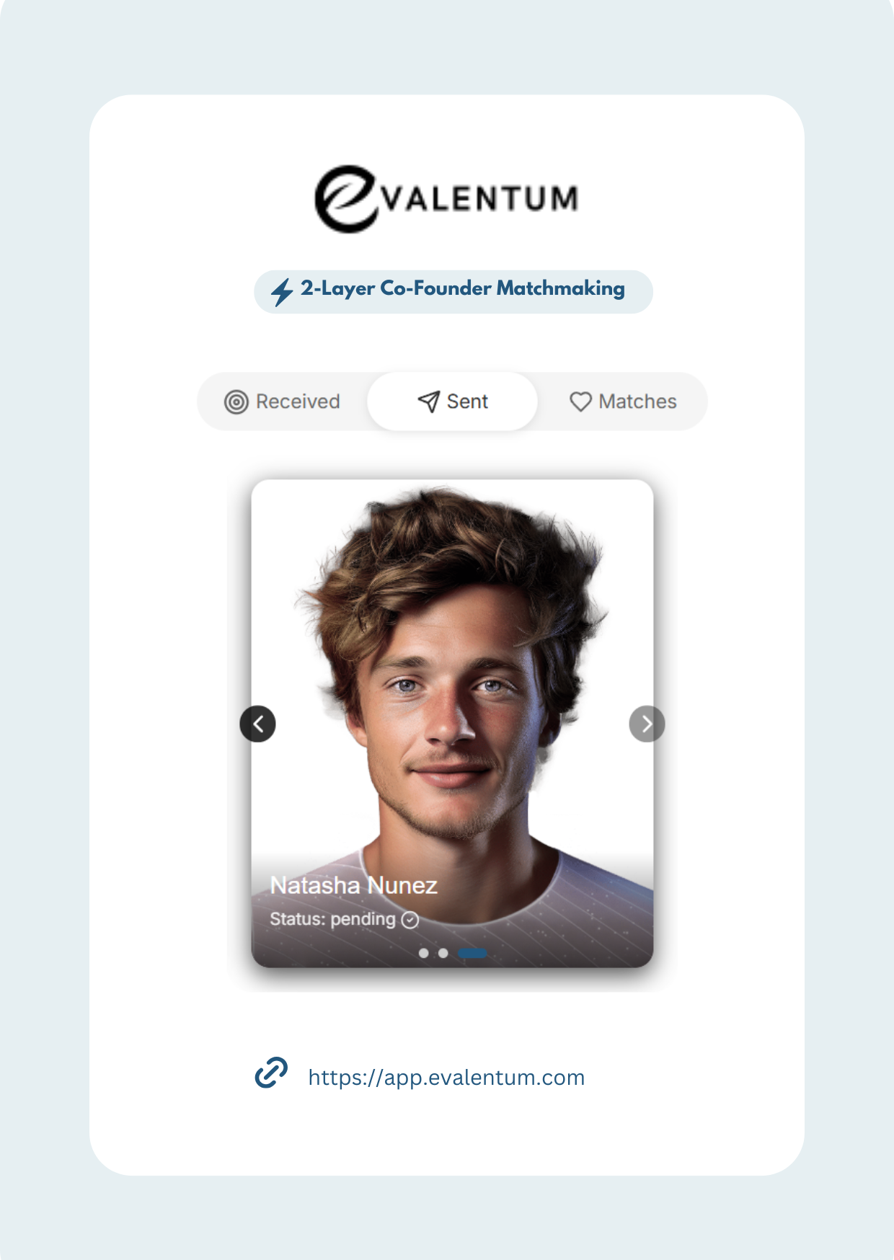
Task: Click the Status: pending text
Action: coord(332,919)
